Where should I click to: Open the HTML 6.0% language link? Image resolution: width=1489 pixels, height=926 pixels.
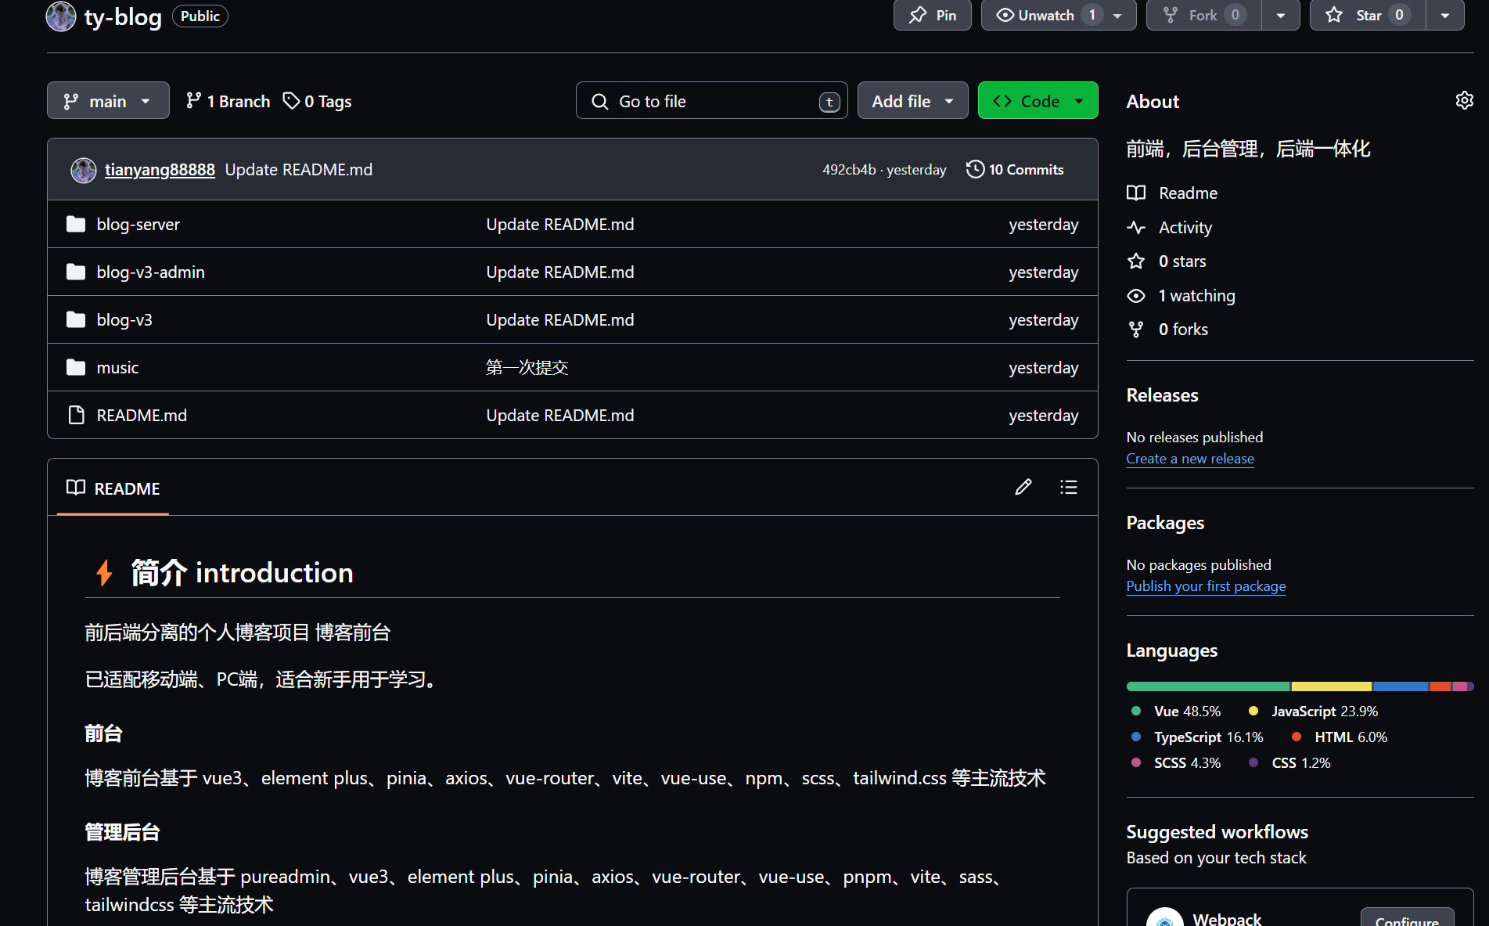(x=1340, y=737)
